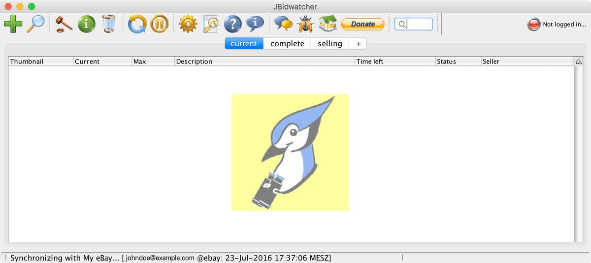This screenshot has height=263, width=591.
Task: Sort by Status column header
Action: (x=459, y=61)
